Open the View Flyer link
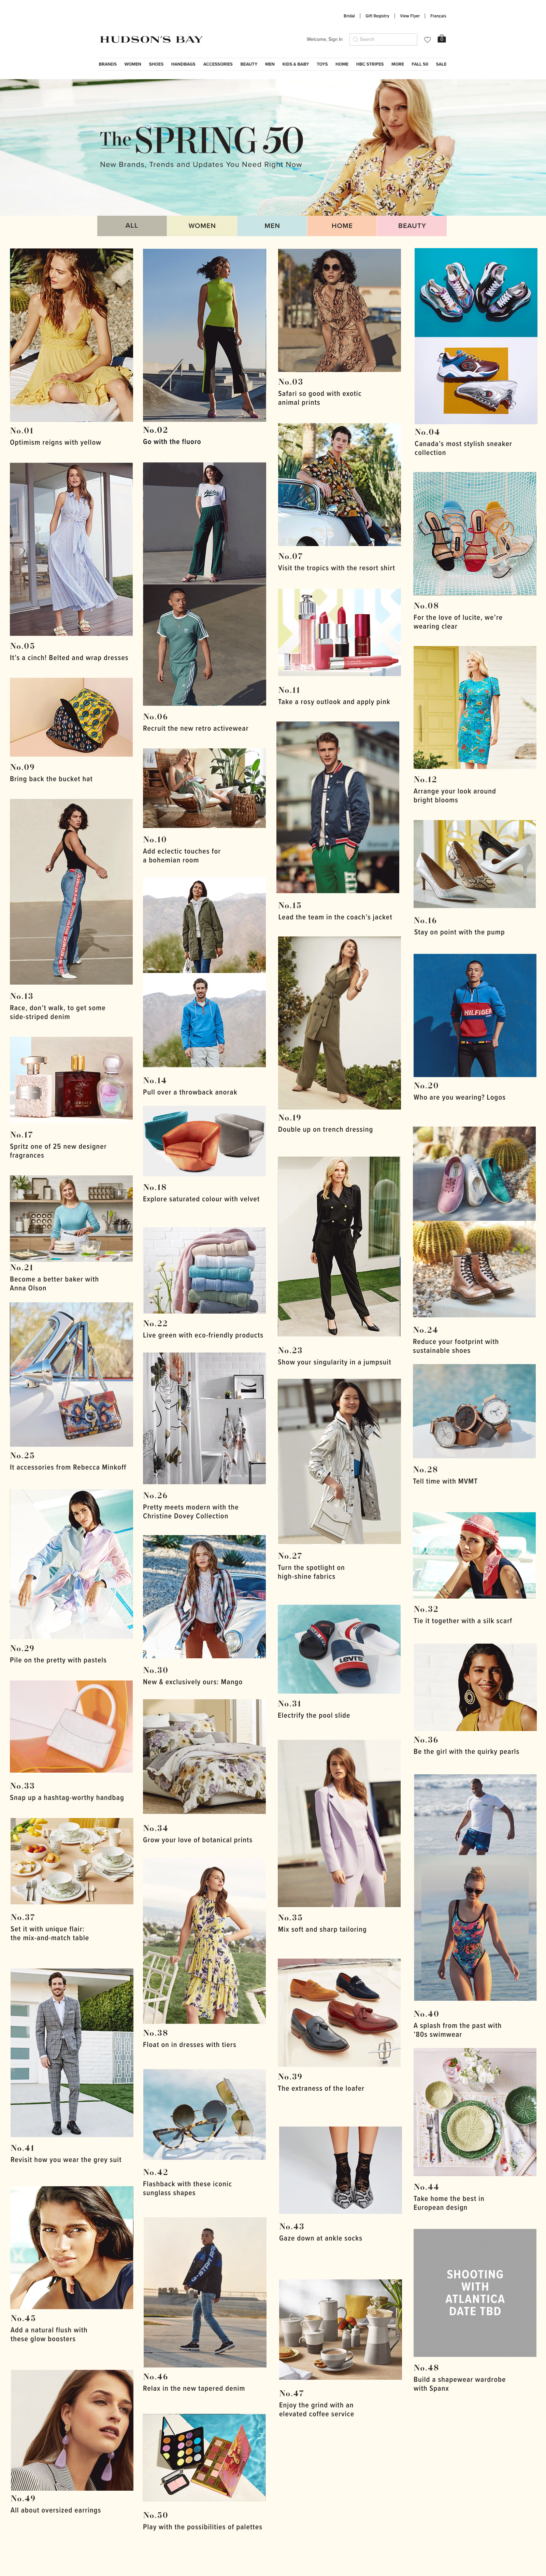Viewport: 546px width, 2576px height. coord(410,16)
